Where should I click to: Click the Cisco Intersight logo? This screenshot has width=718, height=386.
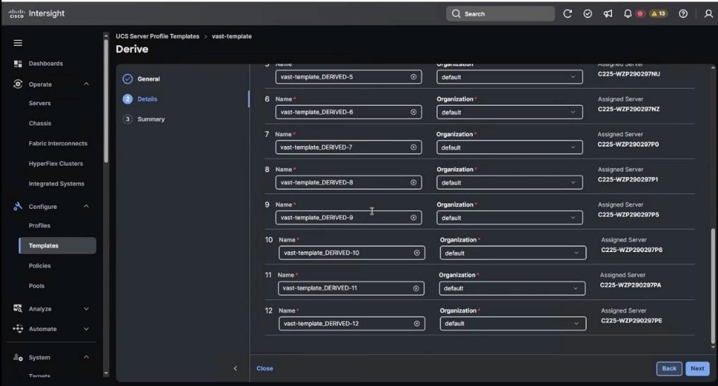coord(37,13)
